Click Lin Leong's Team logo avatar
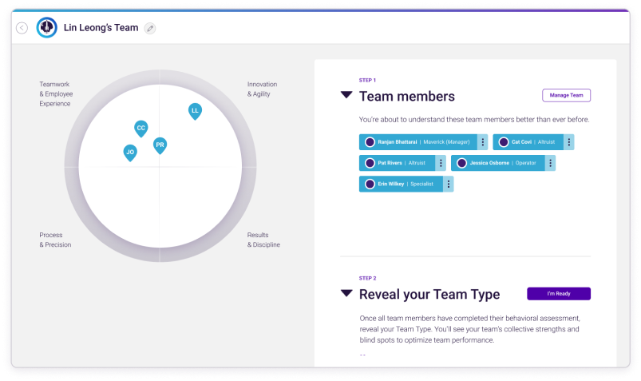641x381 pixels. (x=46, y=27)
